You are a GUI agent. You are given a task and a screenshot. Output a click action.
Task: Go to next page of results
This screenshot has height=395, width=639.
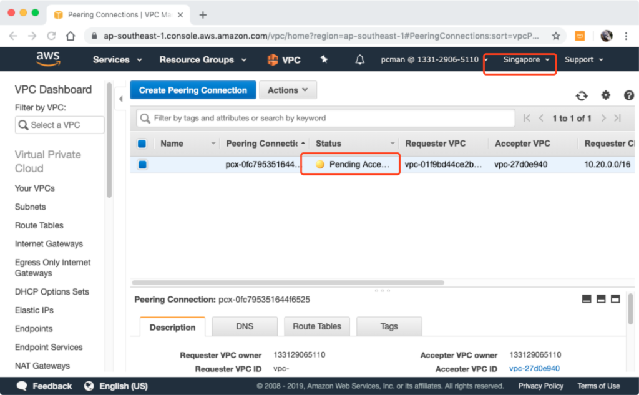[603, 118]
